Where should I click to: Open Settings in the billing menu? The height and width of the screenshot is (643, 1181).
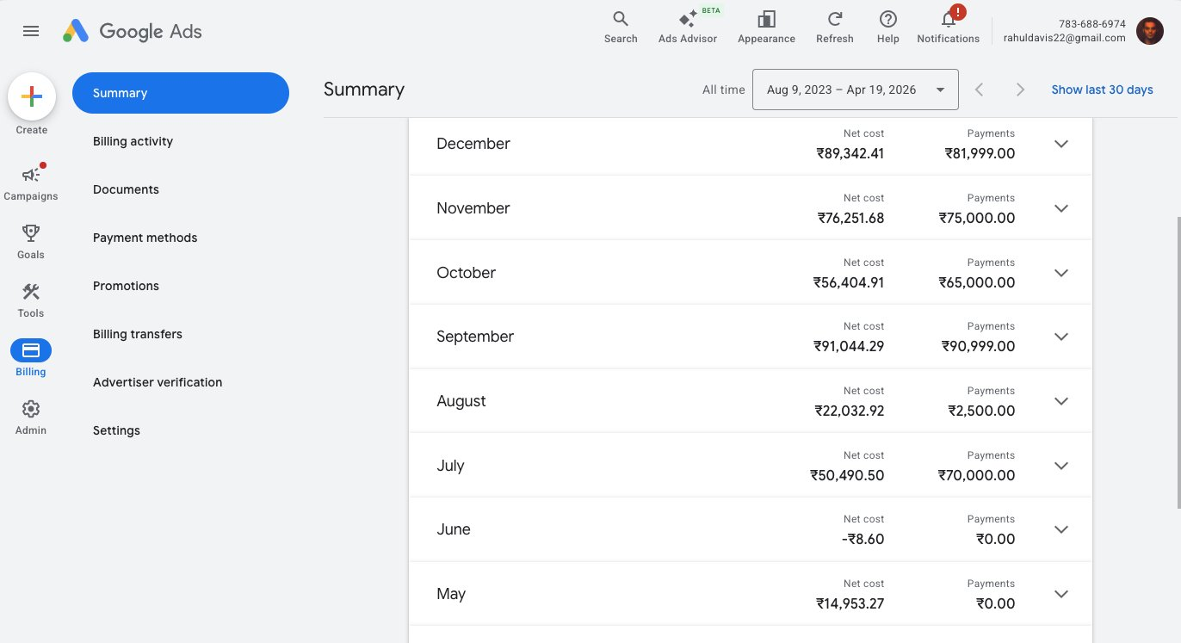tap(116, 430)
